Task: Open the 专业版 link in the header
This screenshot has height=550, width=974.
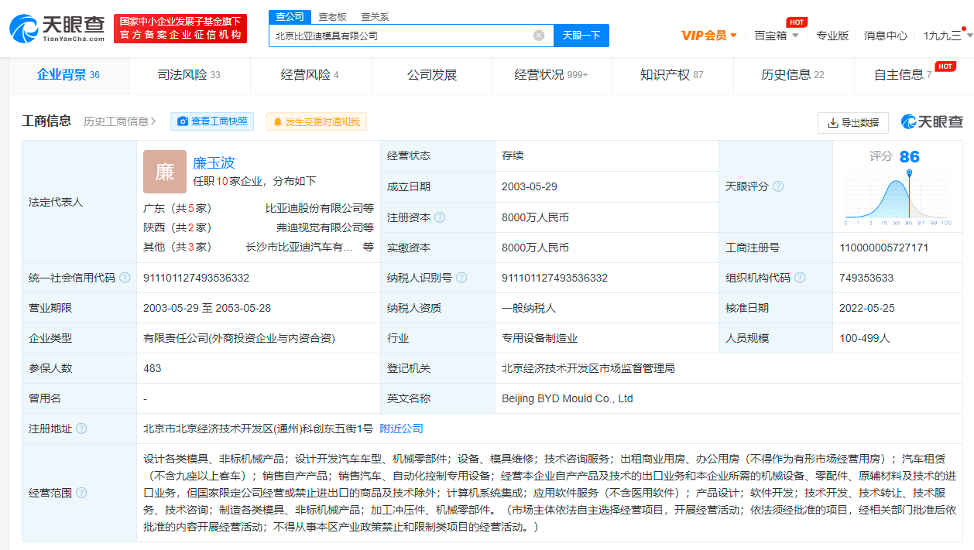Action: [832, 36]
